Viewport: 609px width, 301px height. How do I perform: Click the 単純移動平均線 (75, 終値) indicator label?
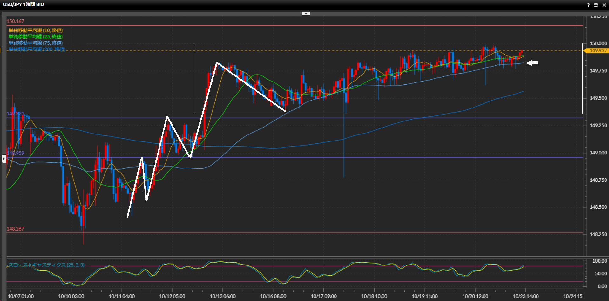(x=36, y=43)
